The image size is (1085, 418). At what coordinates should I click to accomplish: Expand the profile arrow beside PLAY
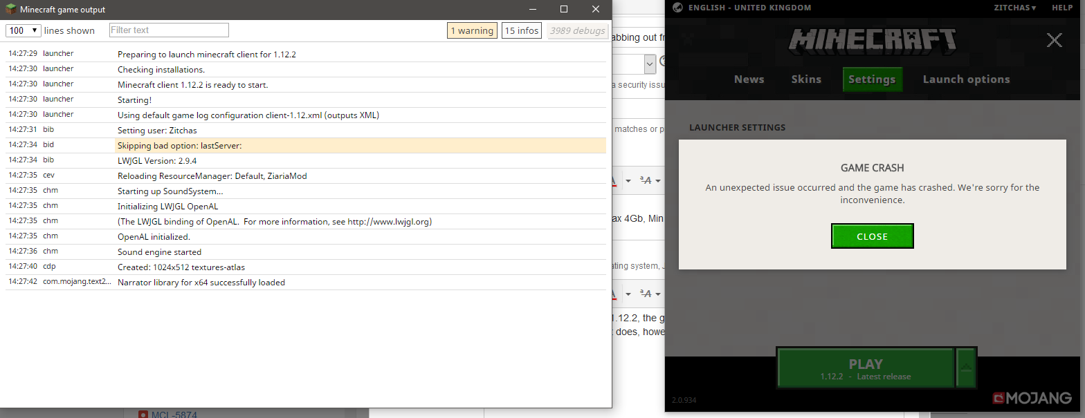click(966, 368)
